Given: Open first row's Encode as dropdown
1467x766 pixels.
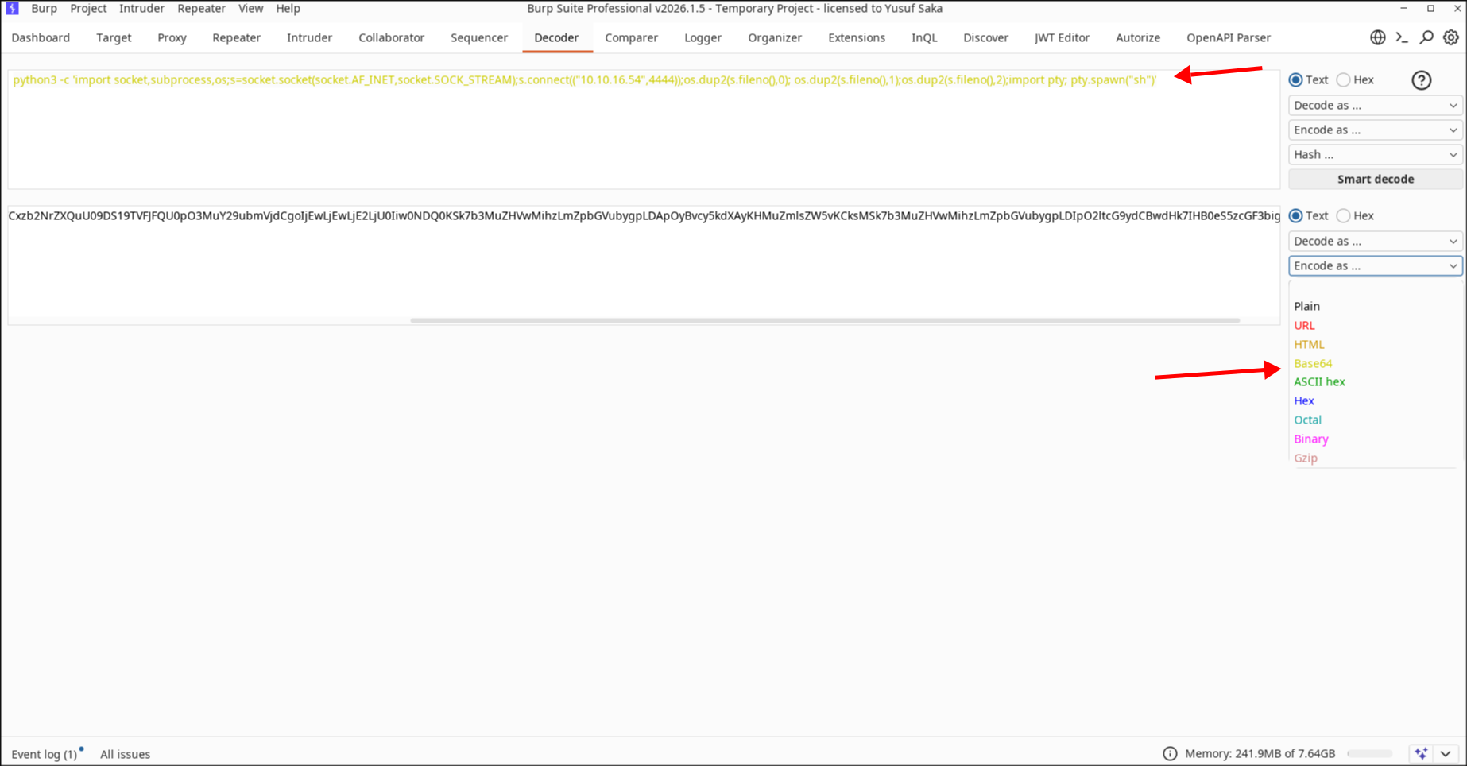Looking at the screenshot, I should [x=1375, y=130].
